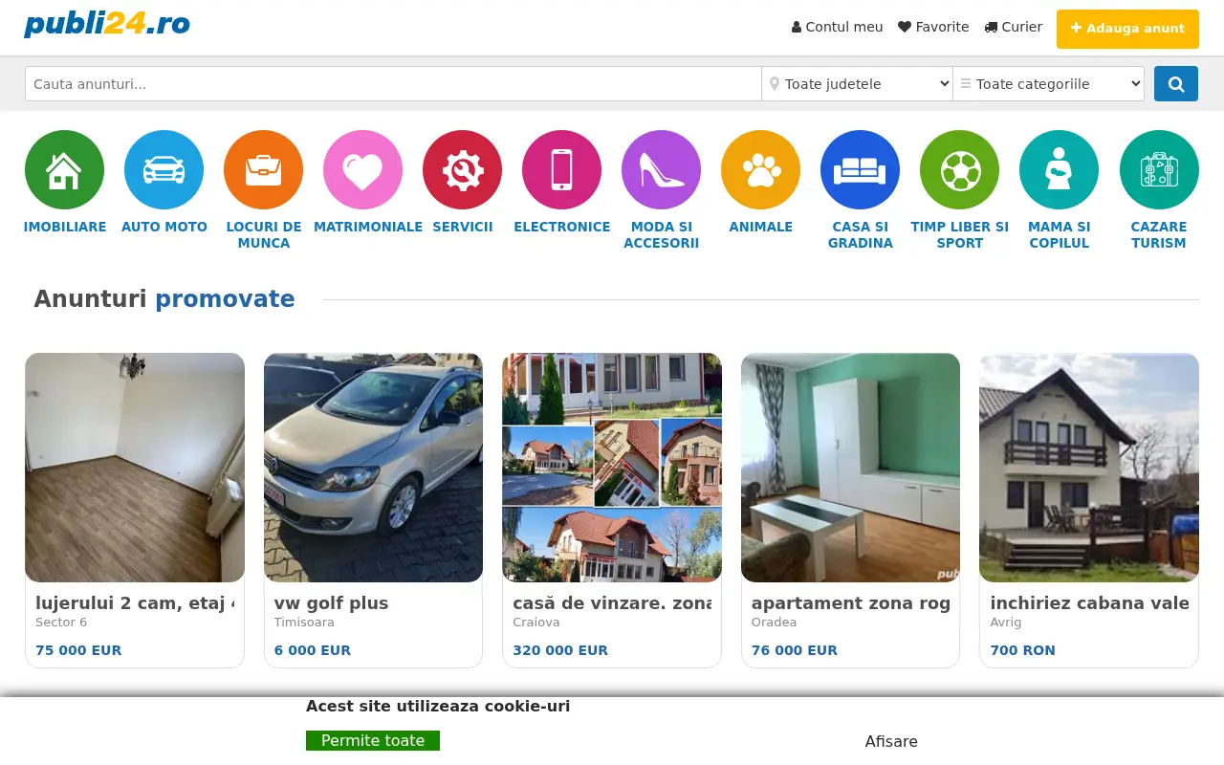Click the 75 000 EUR price
Viewport: 1224px width, 765px height.
78,650
